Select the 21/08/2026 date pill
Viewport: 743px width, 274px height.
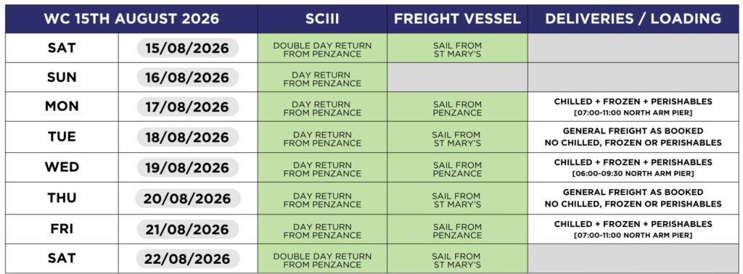pos(188,229)
